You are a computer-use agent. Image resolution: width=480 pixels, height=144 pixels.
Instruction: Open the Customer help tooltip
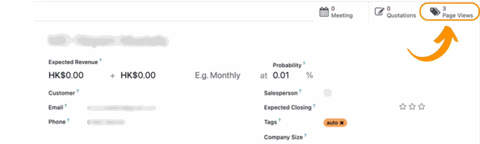click(77, 90)
